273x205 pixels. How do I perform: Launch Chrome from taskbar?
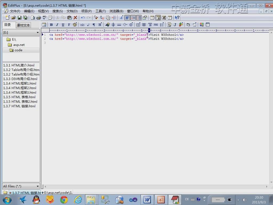(x=64, y=200)
